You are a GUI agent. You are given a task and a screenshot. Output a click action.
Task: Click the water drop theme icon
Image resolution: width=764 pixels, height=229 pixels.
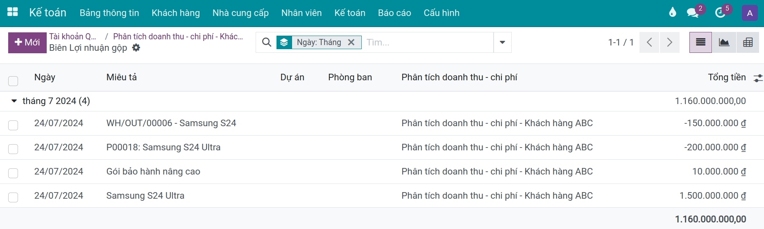tap(672, 13)
